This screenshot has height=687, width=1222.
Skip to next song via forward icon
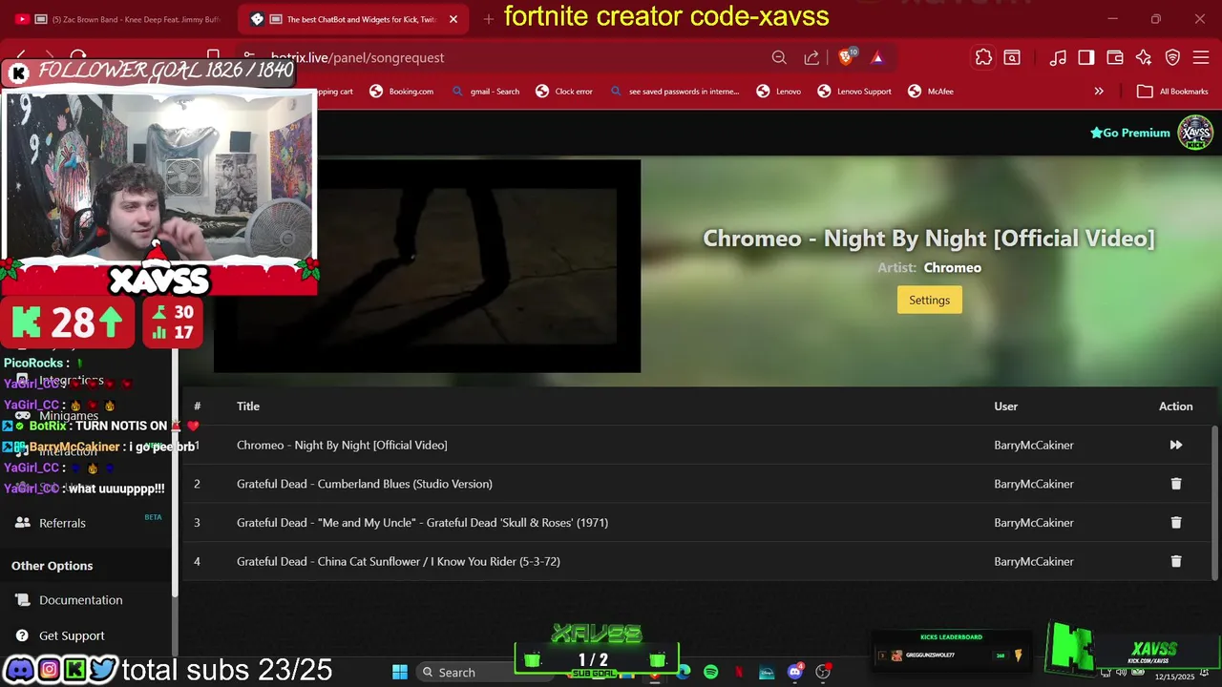pos(1175,445)
